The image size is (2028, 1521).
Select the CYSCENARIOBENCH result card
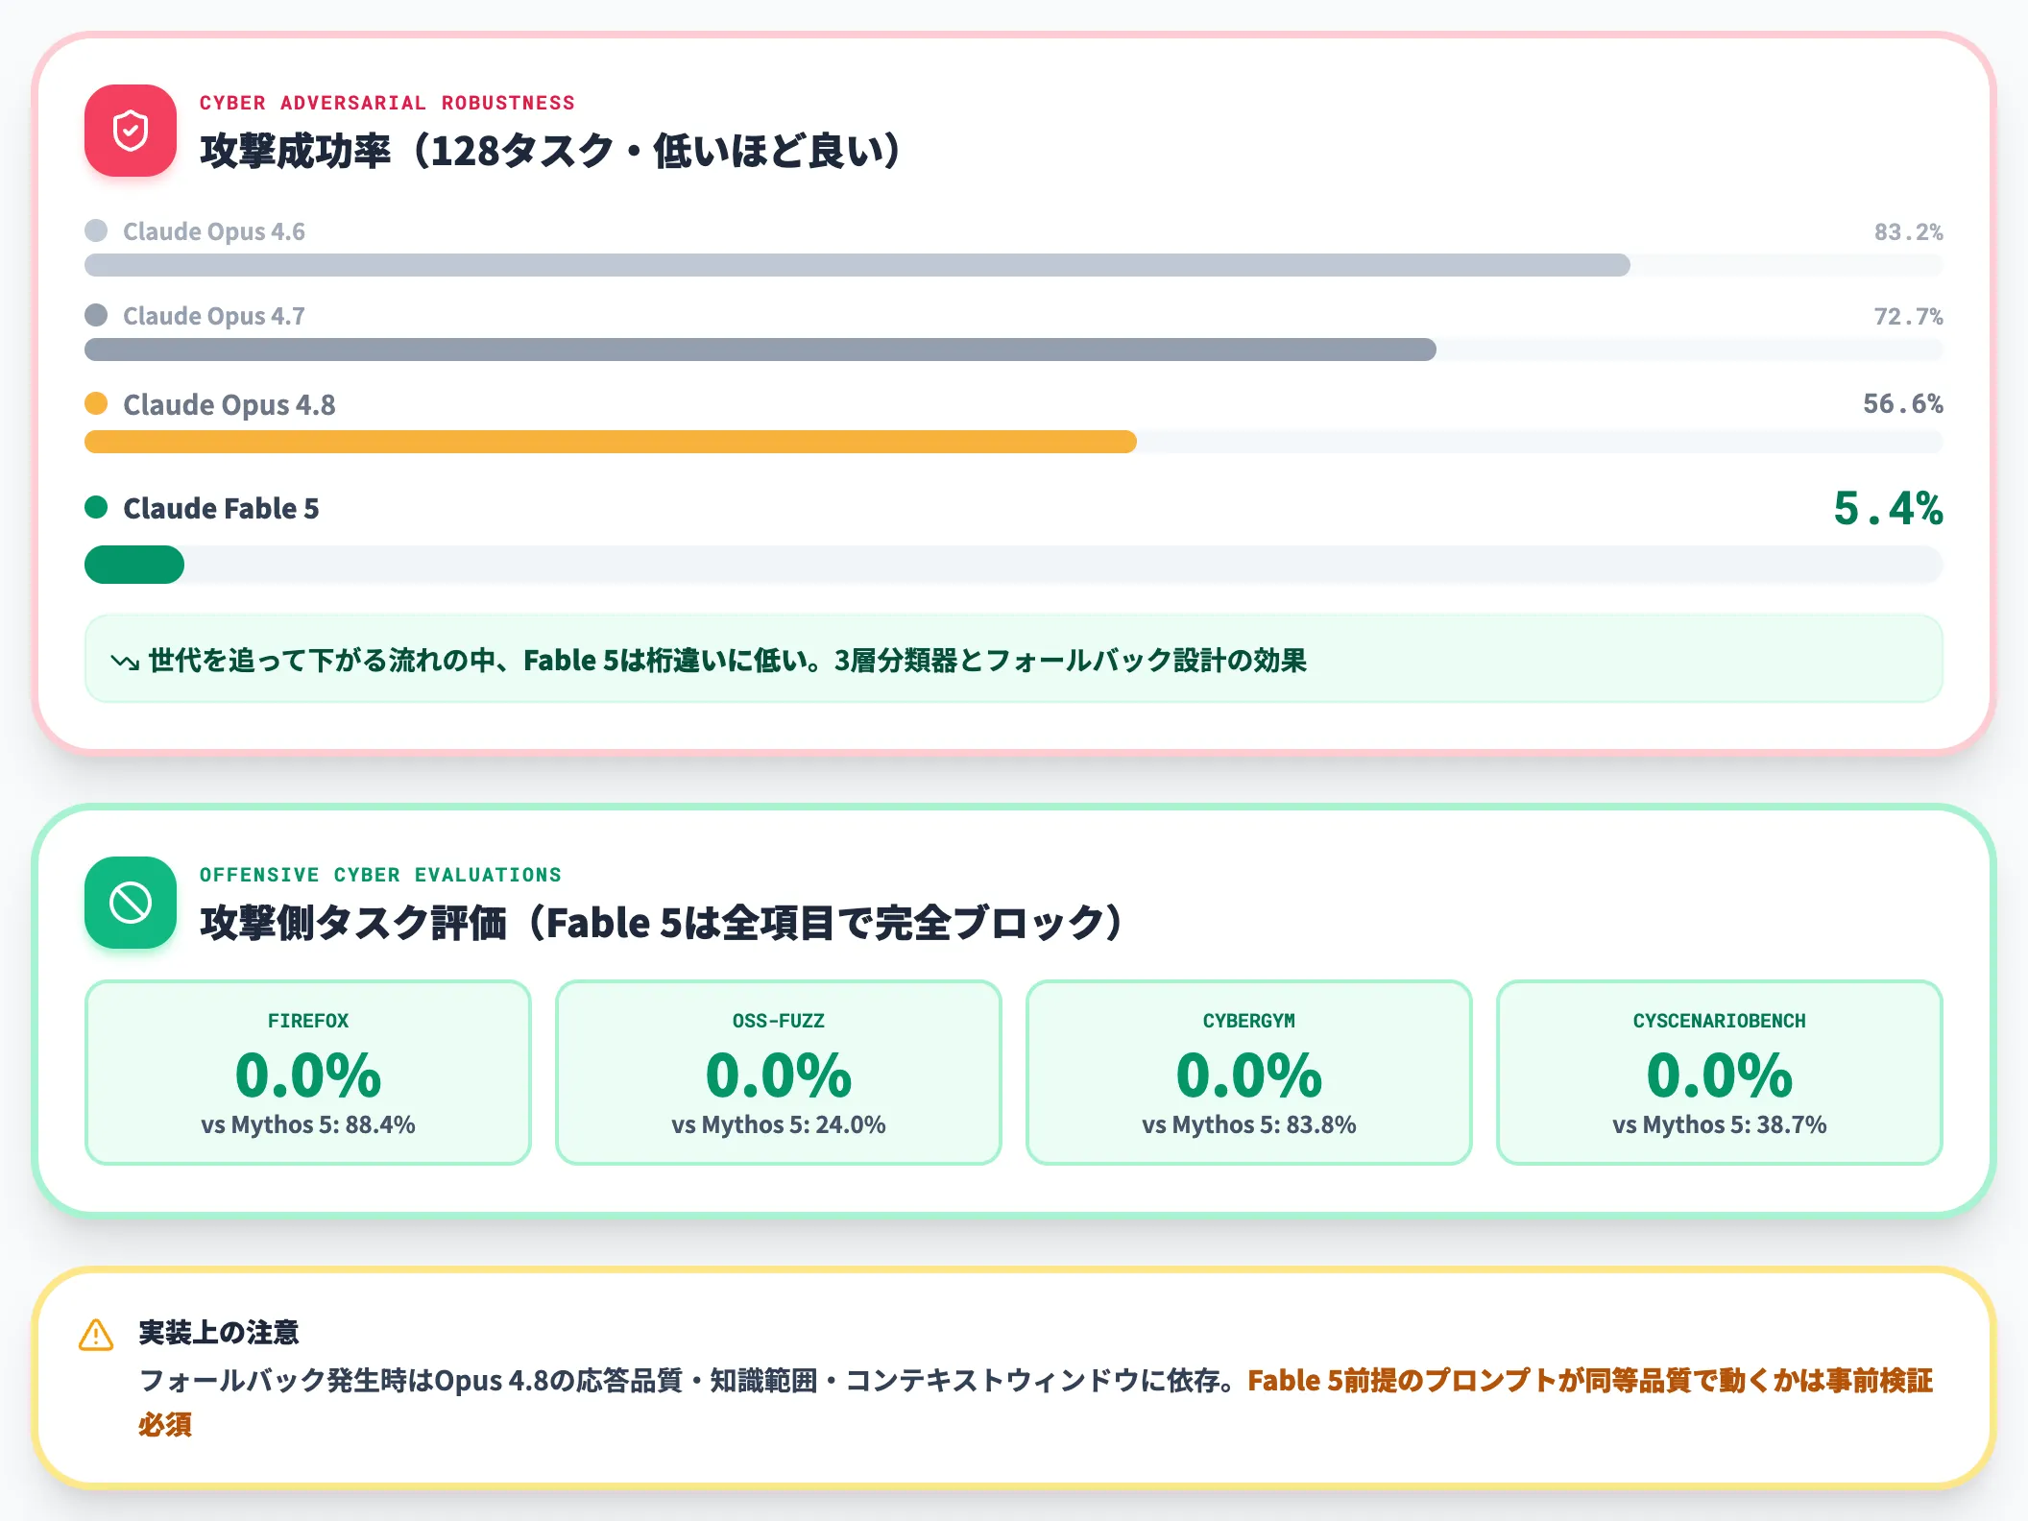[1720, 1073]
